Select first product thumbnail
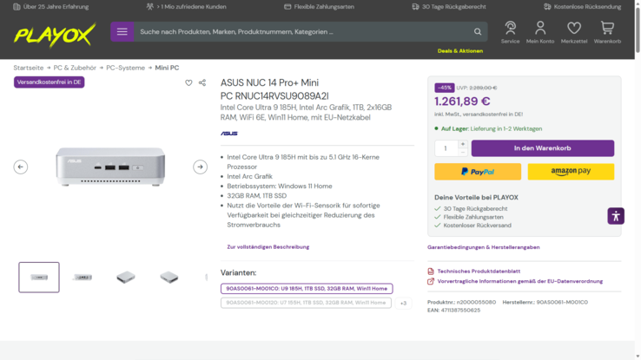This screenshot has height=360, width=641. 39,278
